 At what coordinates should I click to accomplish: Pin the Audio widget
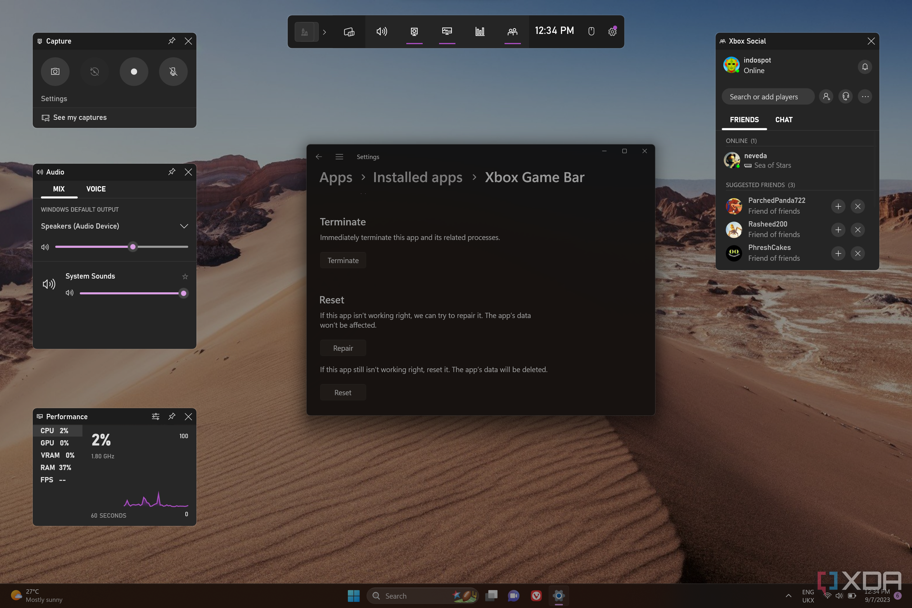172,172
